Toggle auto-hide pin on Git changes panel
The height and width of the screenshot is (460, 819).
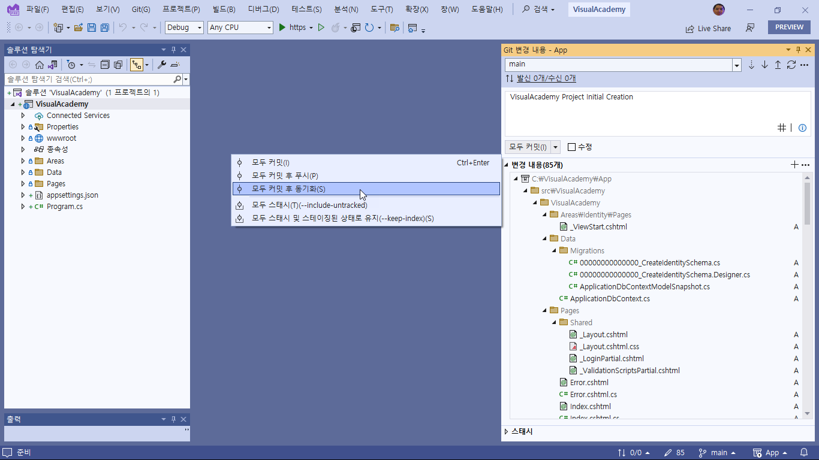point(798,50)
